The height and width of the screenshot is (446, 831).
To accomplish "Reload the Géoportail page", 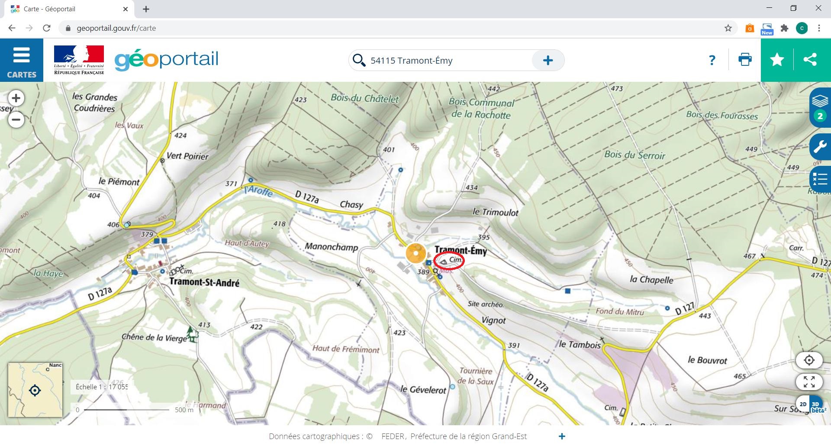I will click(47, 28).
